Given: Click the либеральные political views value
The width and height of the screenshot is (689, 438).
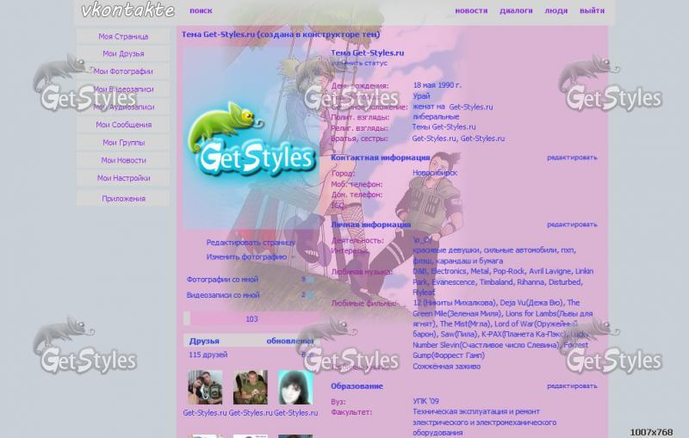Looking at the screenshot, I should tap(436, 117).
